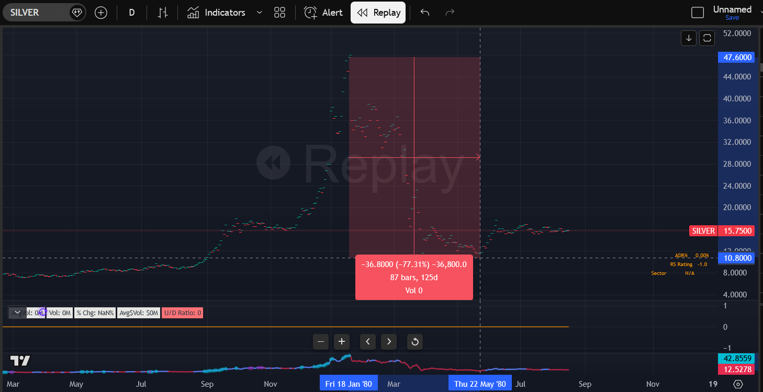
Task: Click the compare or add symbol plus icon
Action: click(101, 13)
